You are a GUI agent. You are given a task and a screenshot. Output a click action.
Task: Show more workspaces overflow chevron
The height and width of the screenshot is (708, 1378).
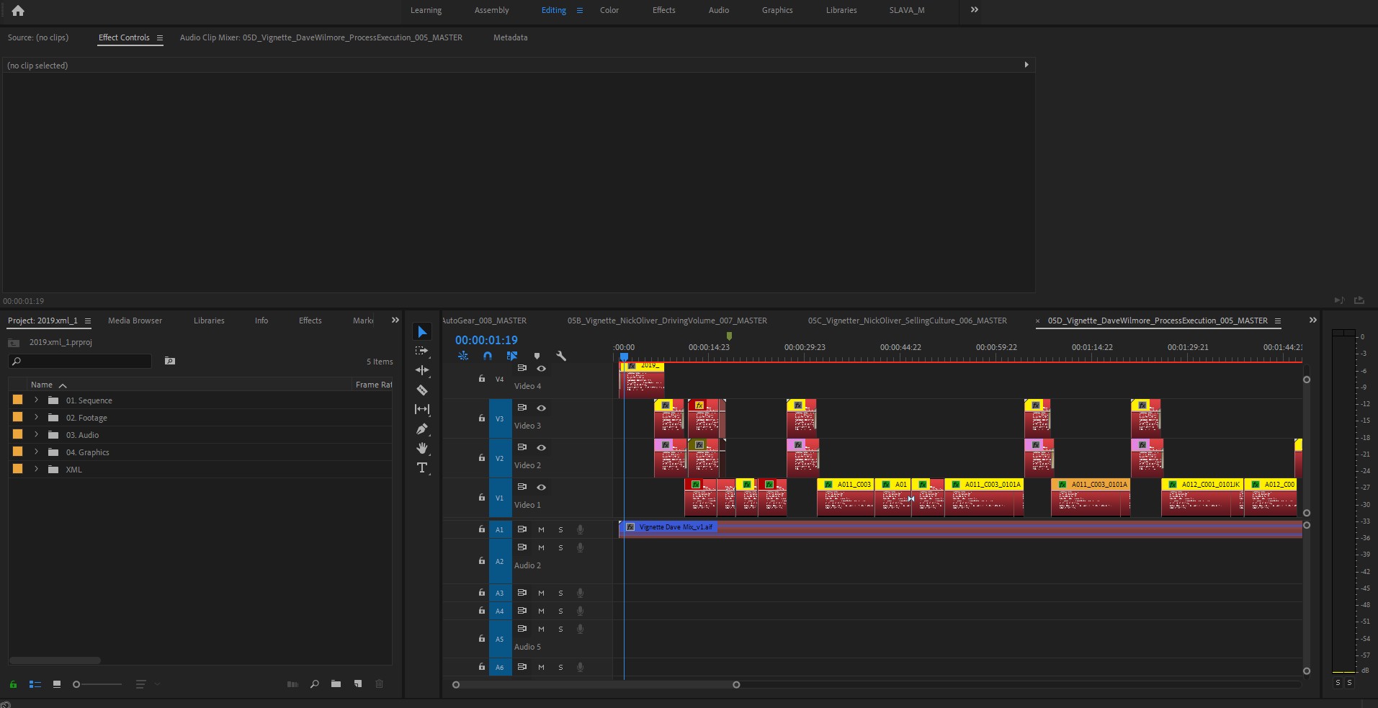point(975,10)
